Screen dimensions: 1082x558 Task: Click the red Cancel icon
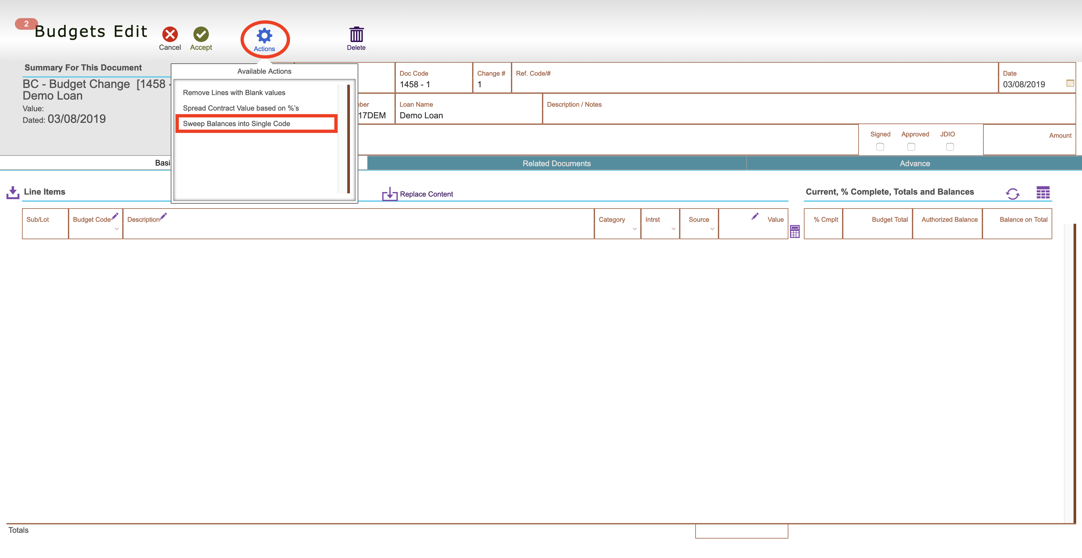(x=170, y=34)
